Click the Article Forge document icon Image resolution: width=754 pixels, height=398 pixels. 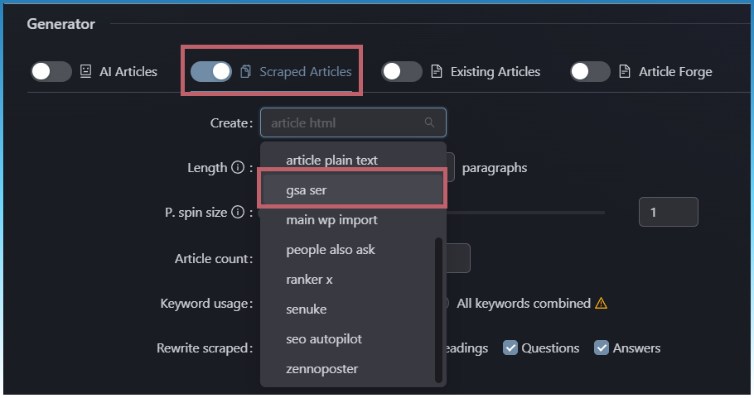[x=625, y=72]
